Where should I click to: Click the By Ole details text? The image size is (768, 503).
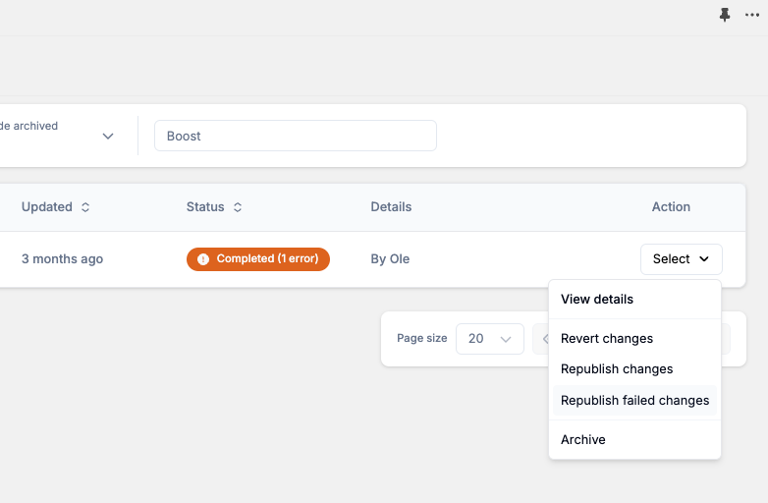[x=390, y=259]
